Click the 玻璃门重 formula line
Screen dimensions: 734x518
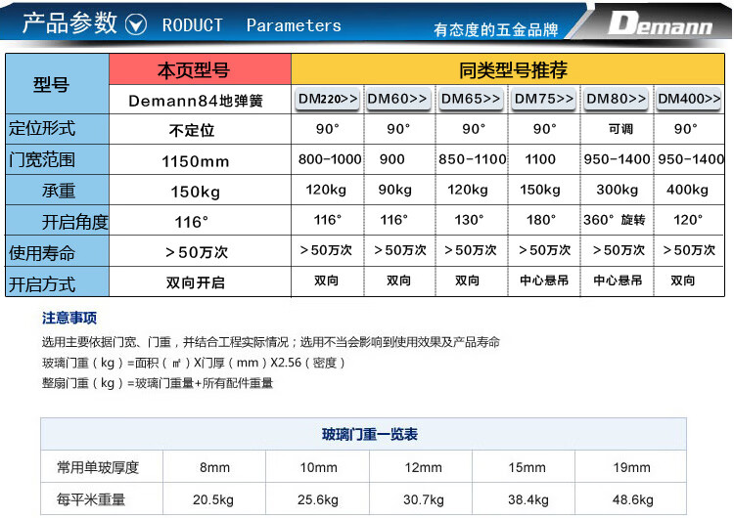pos(194,363)
